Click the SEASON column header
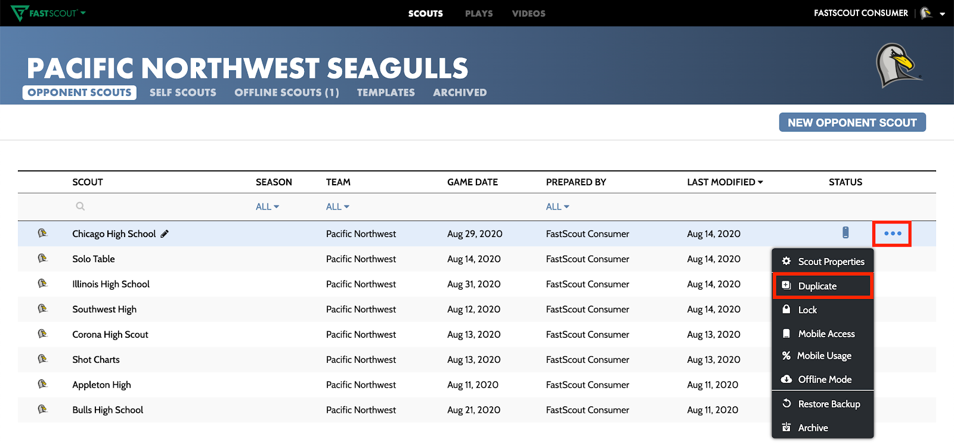Screen dimensions: 954x445 point(274,182)
